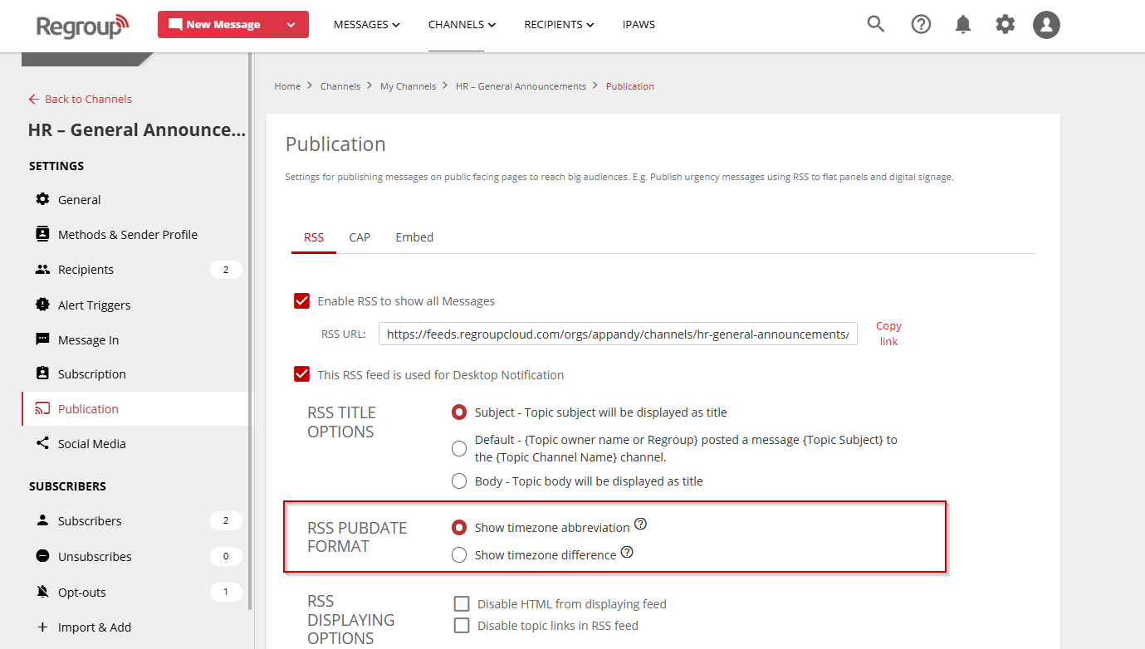Open the New Message dropdown arrow
Image resolution: width=1145 pixels, height=649 pixels.
tap(291, 25)
